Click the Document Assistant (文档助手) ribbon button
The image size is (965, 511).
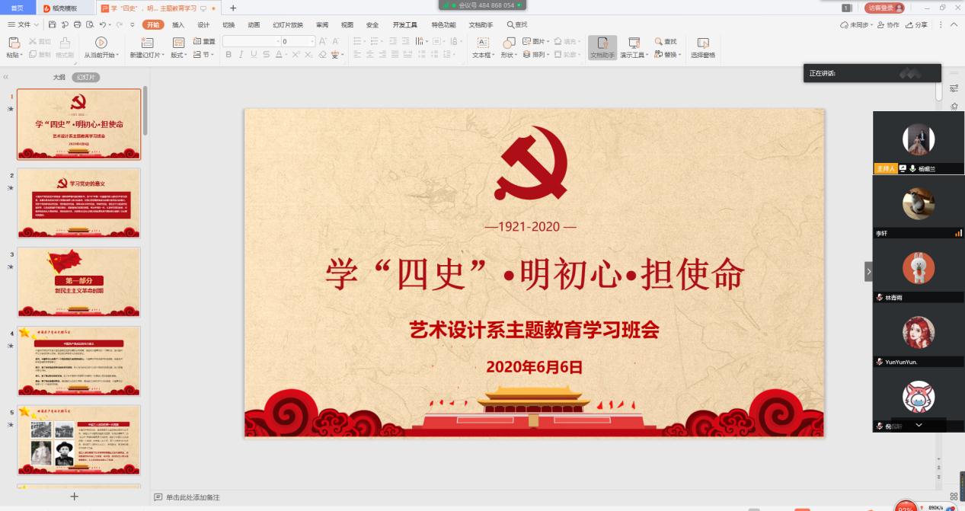coord(602,47)
